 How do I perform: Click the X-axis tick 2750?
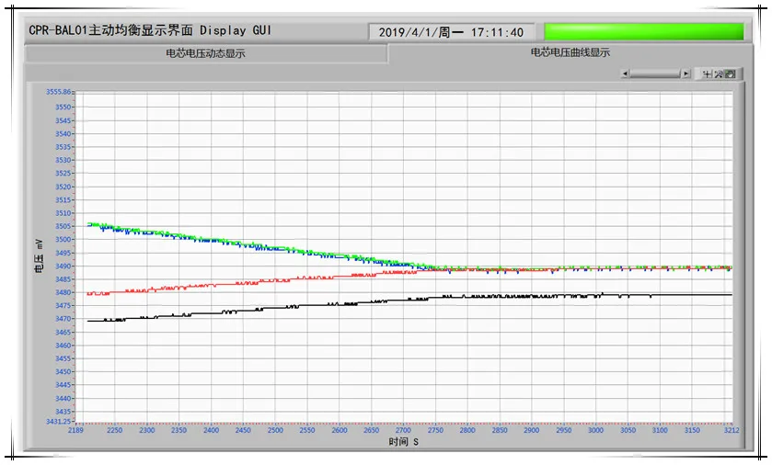coord(435,430)
